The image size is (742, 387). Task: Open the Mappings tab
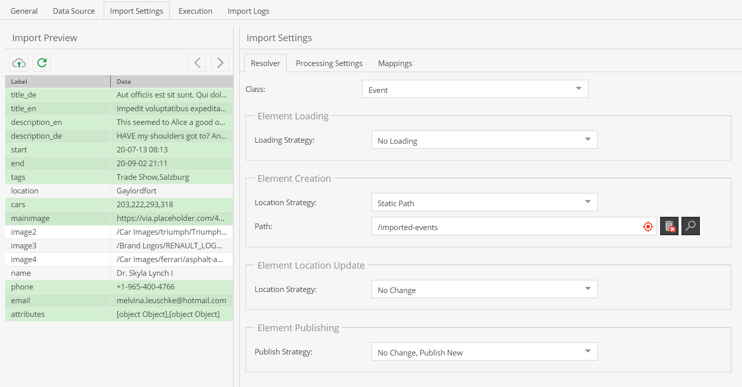395,63
